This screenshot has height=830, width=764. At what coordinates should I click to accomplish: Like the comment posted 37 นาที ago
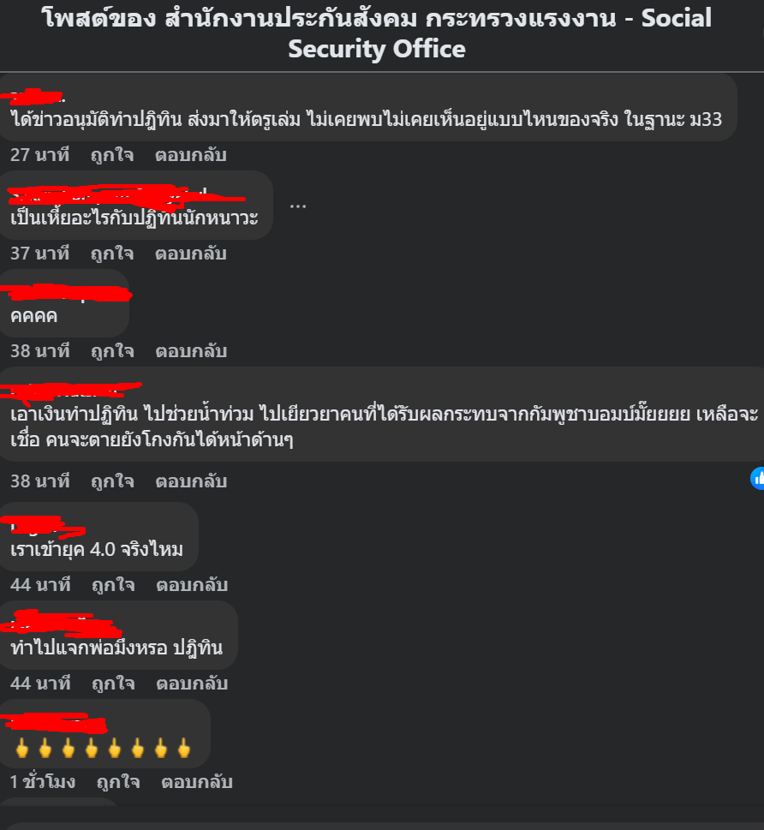click(111, 254)
